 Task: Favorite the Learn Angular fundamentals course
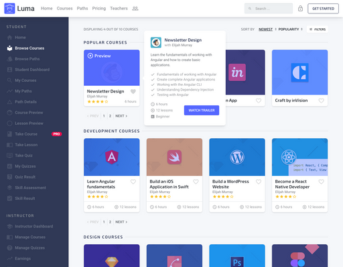point(133,182)
